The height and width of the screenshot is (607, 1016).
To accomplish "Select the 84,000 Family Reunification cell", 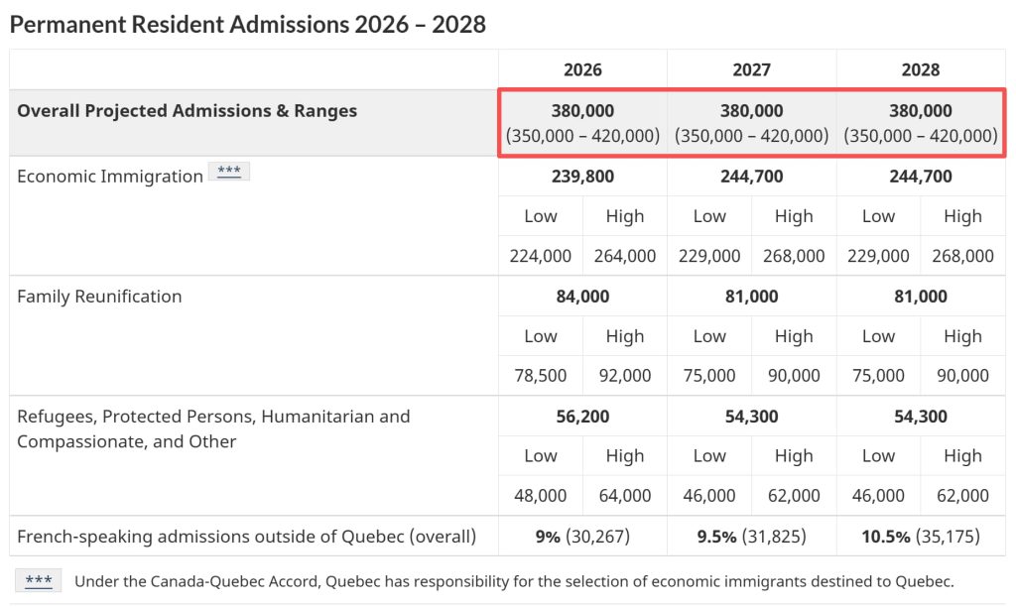I will [582, 297].
